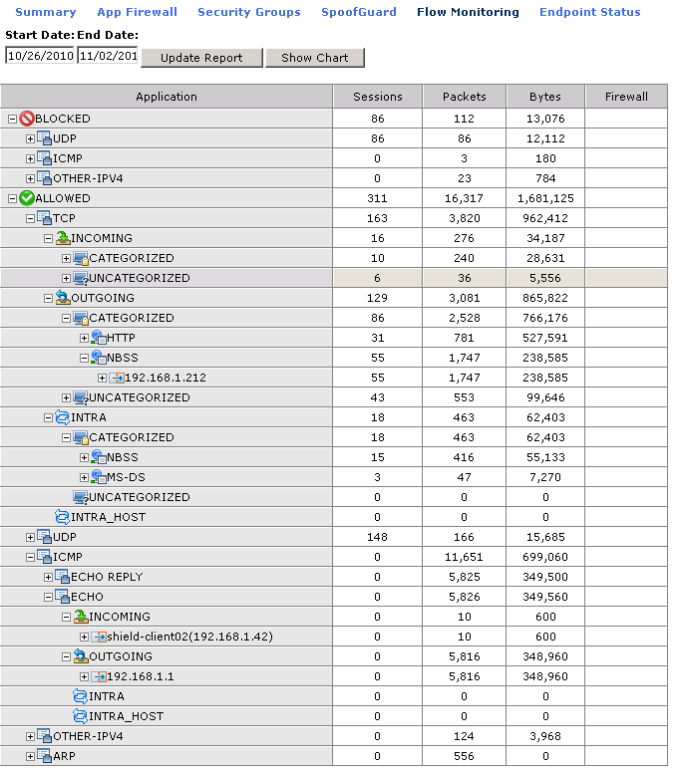Click the HTTP application icon
The height and width of the screenshot is (772, 682).
point(99,338)
